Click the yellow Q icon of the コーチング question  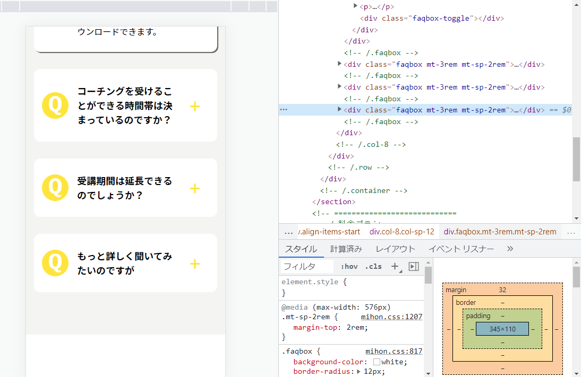[55, 106]
